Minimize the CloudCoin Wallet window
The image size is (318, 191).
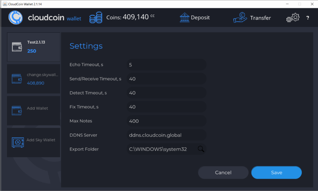(287, 4)
